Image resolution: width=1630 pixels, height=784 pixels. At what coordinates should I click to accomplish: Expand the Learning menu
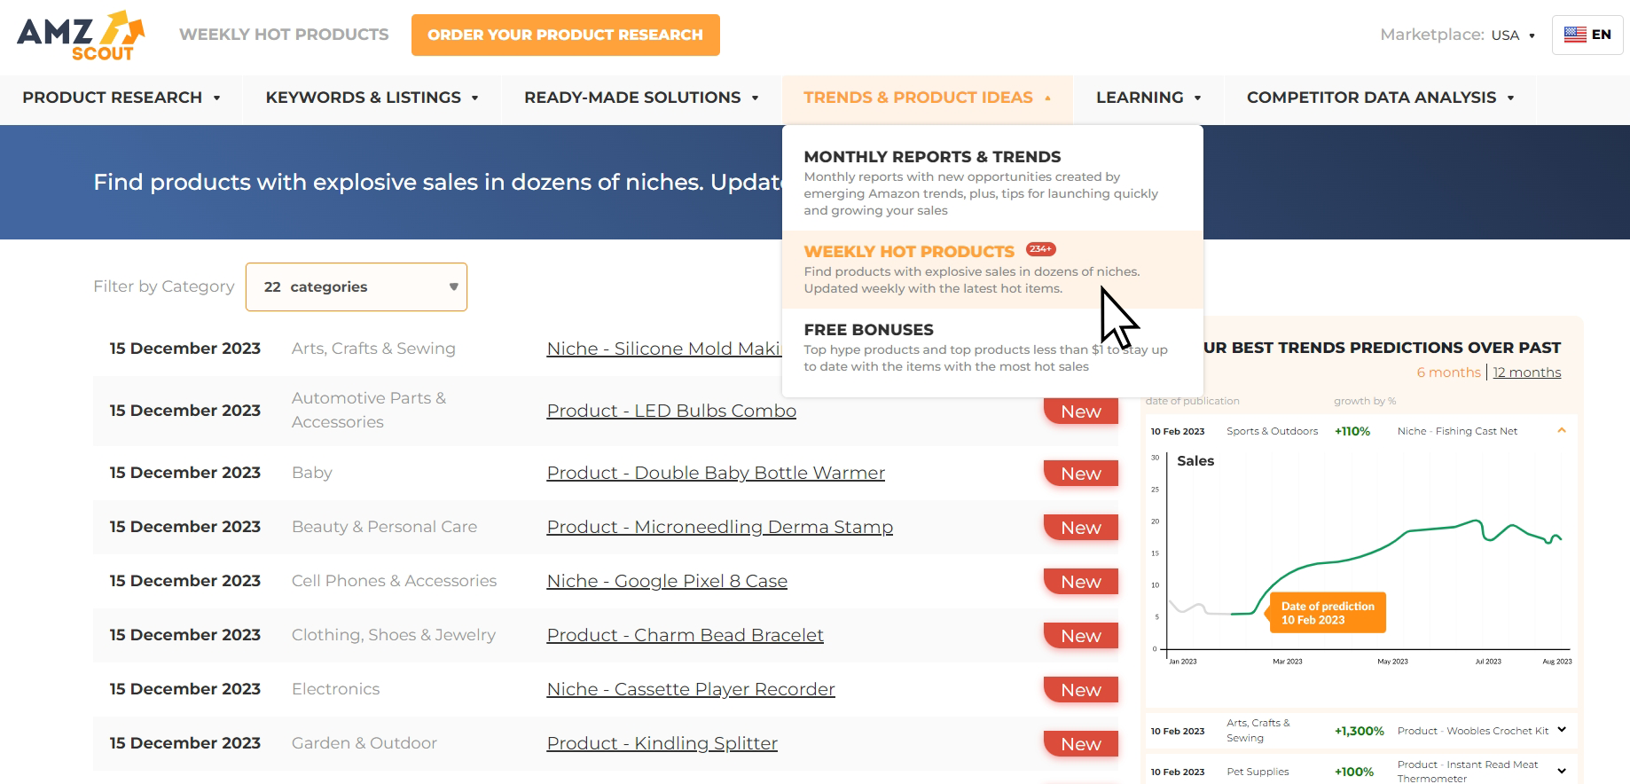[x=1148, y=98]
